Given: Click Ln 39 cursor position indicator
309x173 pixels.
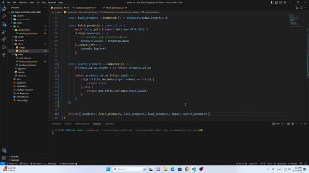Looking at the screenshot, I should (x=241, y=163).
